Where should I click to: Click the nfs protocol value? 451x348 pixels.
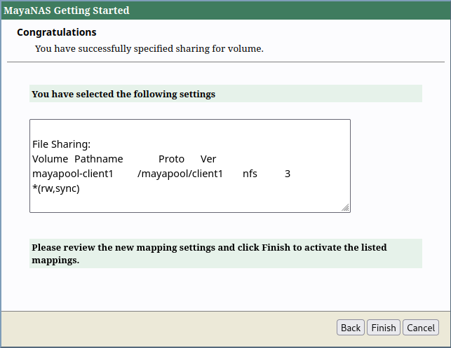(250, 174)
